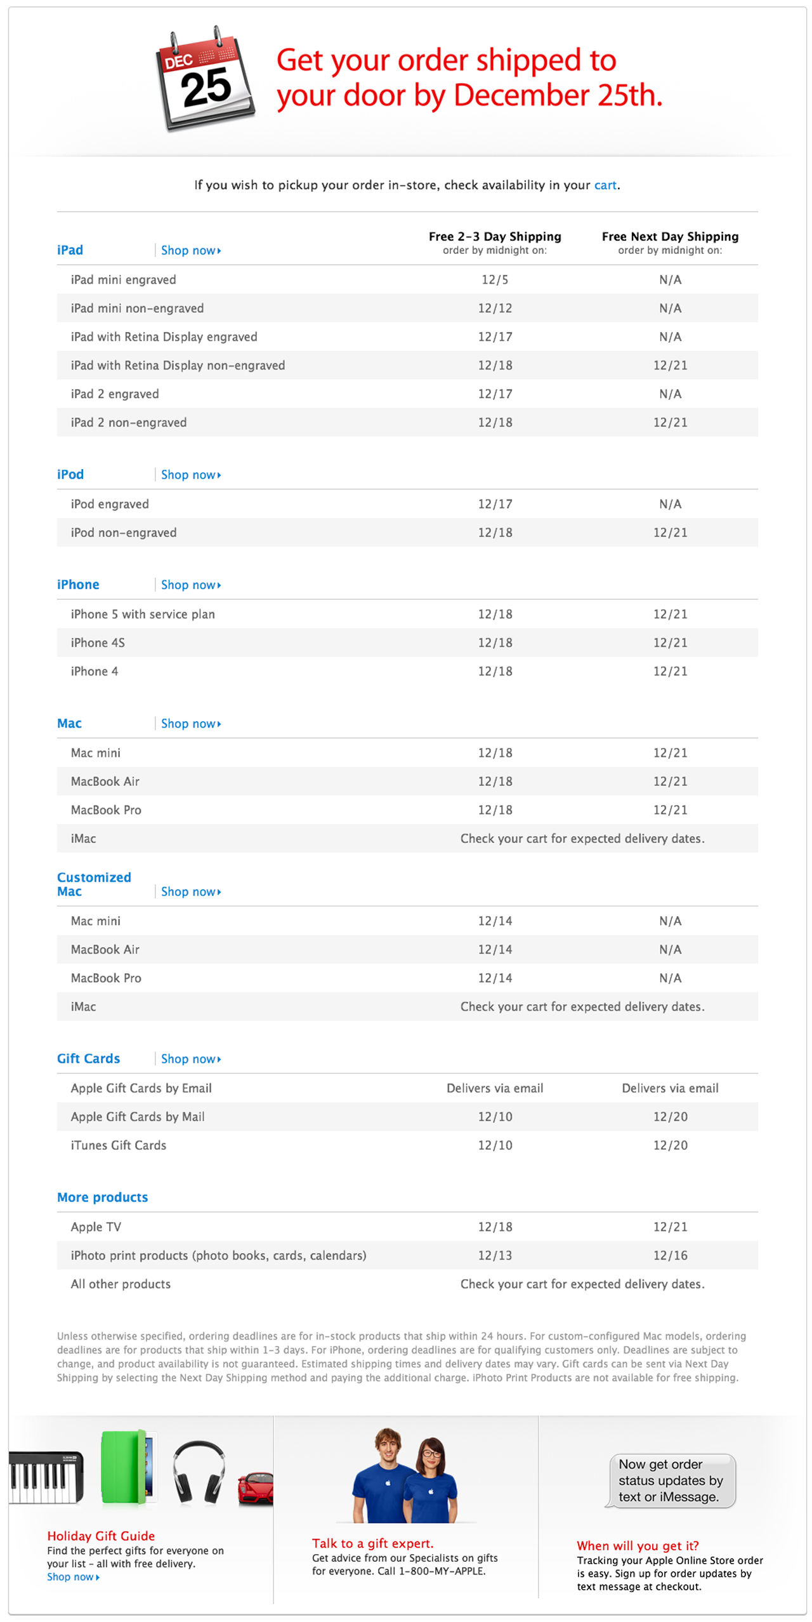This screenshot has width=812, height=1622.
Task: Open the iPod category heading
Action: pos(70,474)
